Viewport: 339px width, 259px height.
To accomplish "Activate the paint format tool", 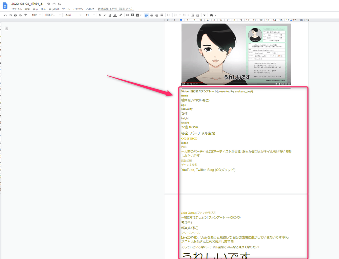I will [x=25, y=15].
